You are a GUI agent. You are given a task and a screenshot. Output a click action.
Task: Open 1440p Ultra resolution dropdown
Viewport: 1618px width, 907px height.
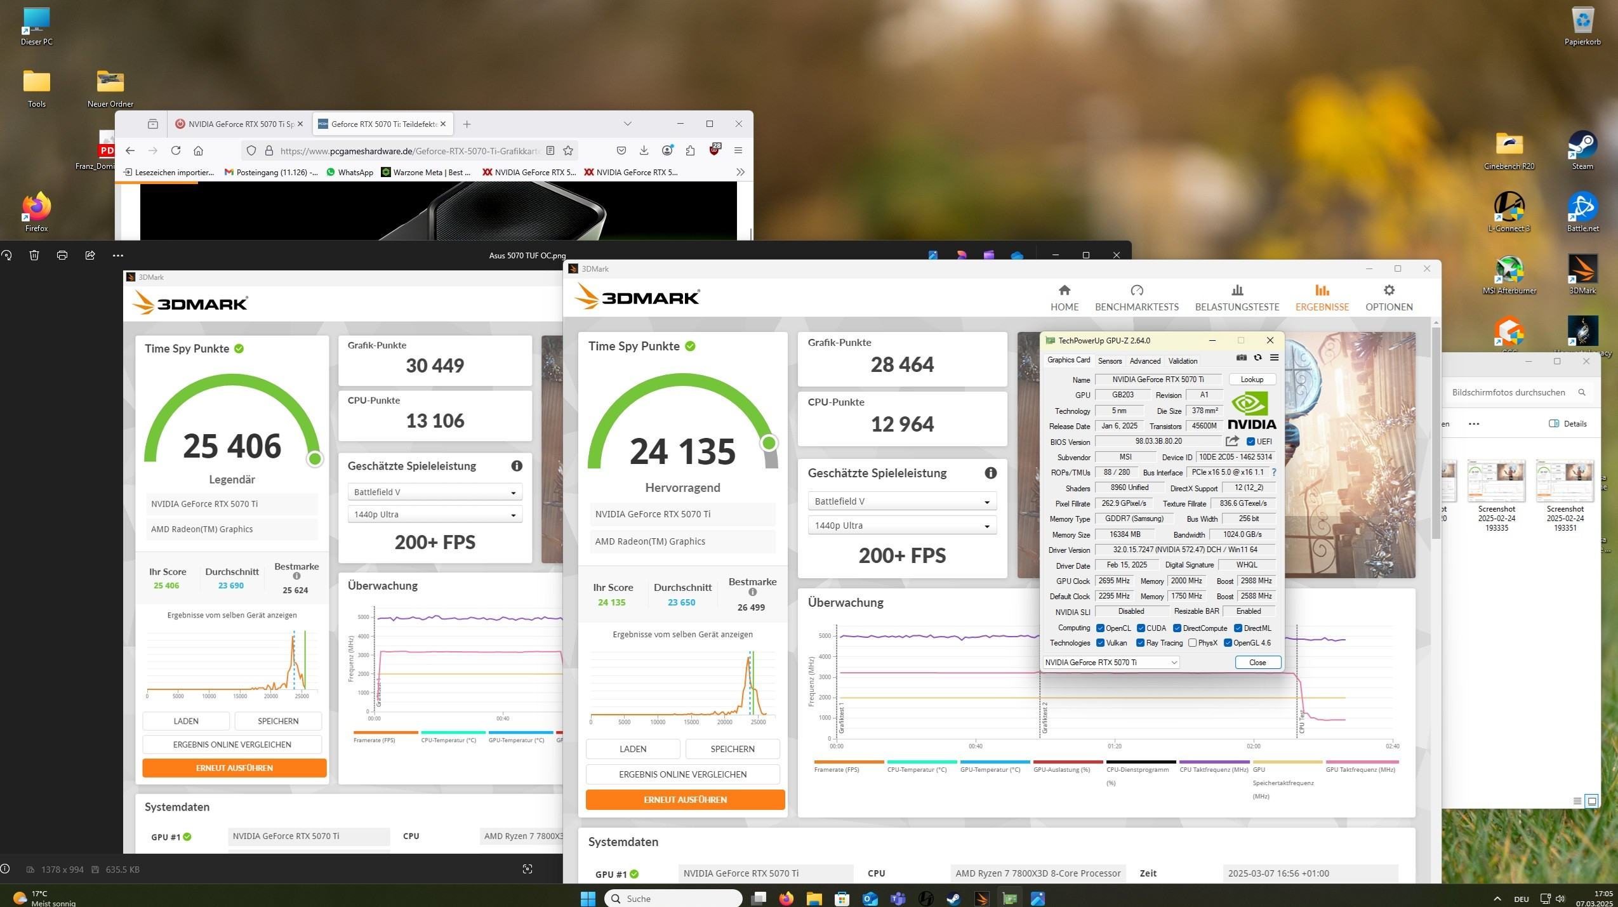coord(901,526)
